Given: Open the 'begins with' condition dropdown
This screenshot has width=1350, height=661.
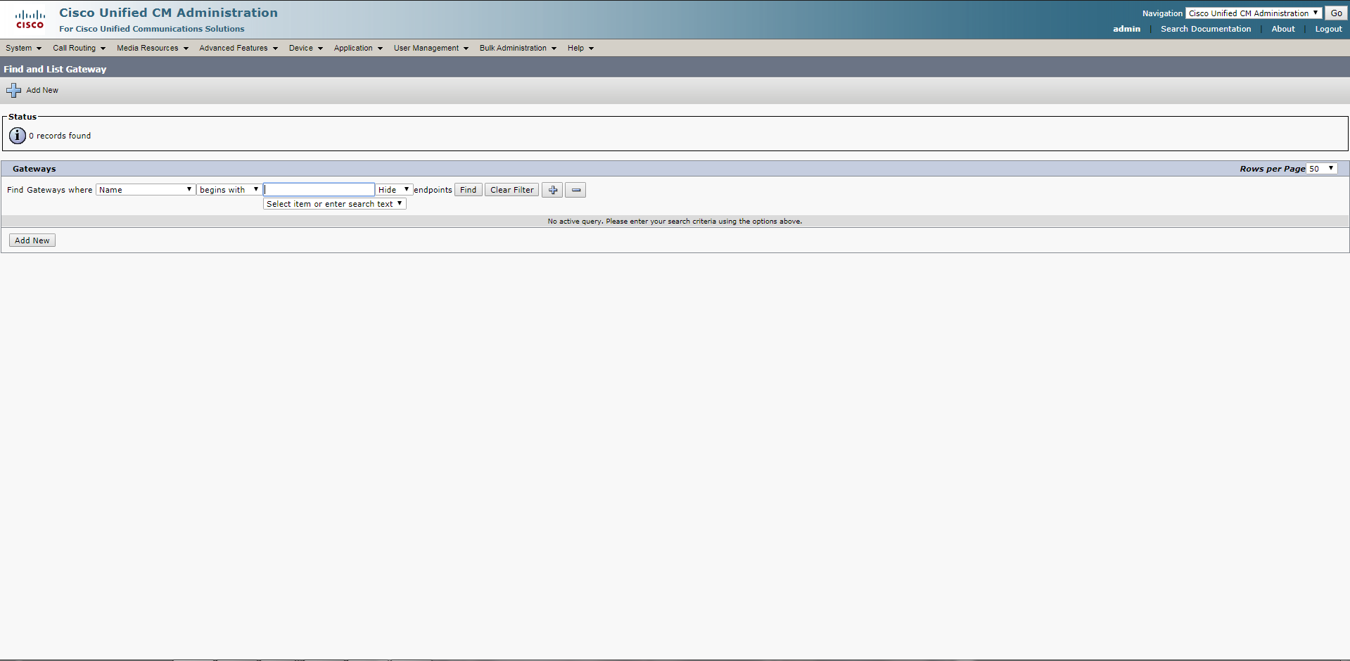Looking at the screenshot, I should (229, 190).
